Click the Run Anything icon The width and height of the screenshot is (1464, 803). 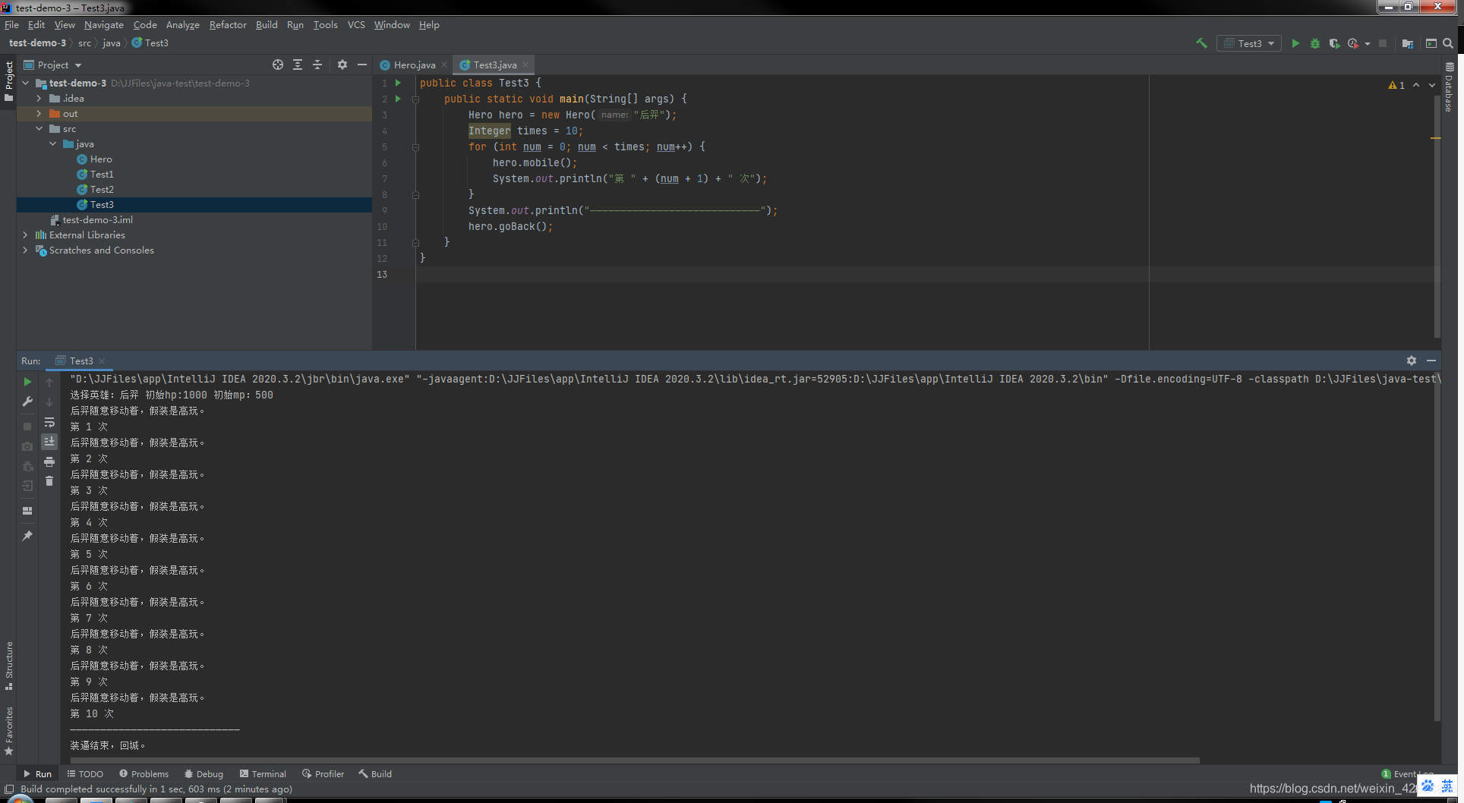click(x=1431, y=43)
